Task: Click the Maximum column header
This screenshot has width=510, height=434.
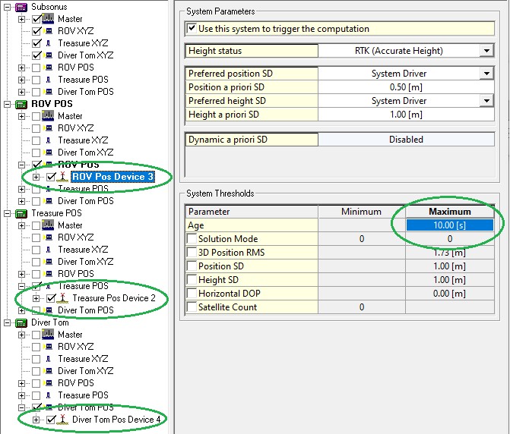Action: 450,212
